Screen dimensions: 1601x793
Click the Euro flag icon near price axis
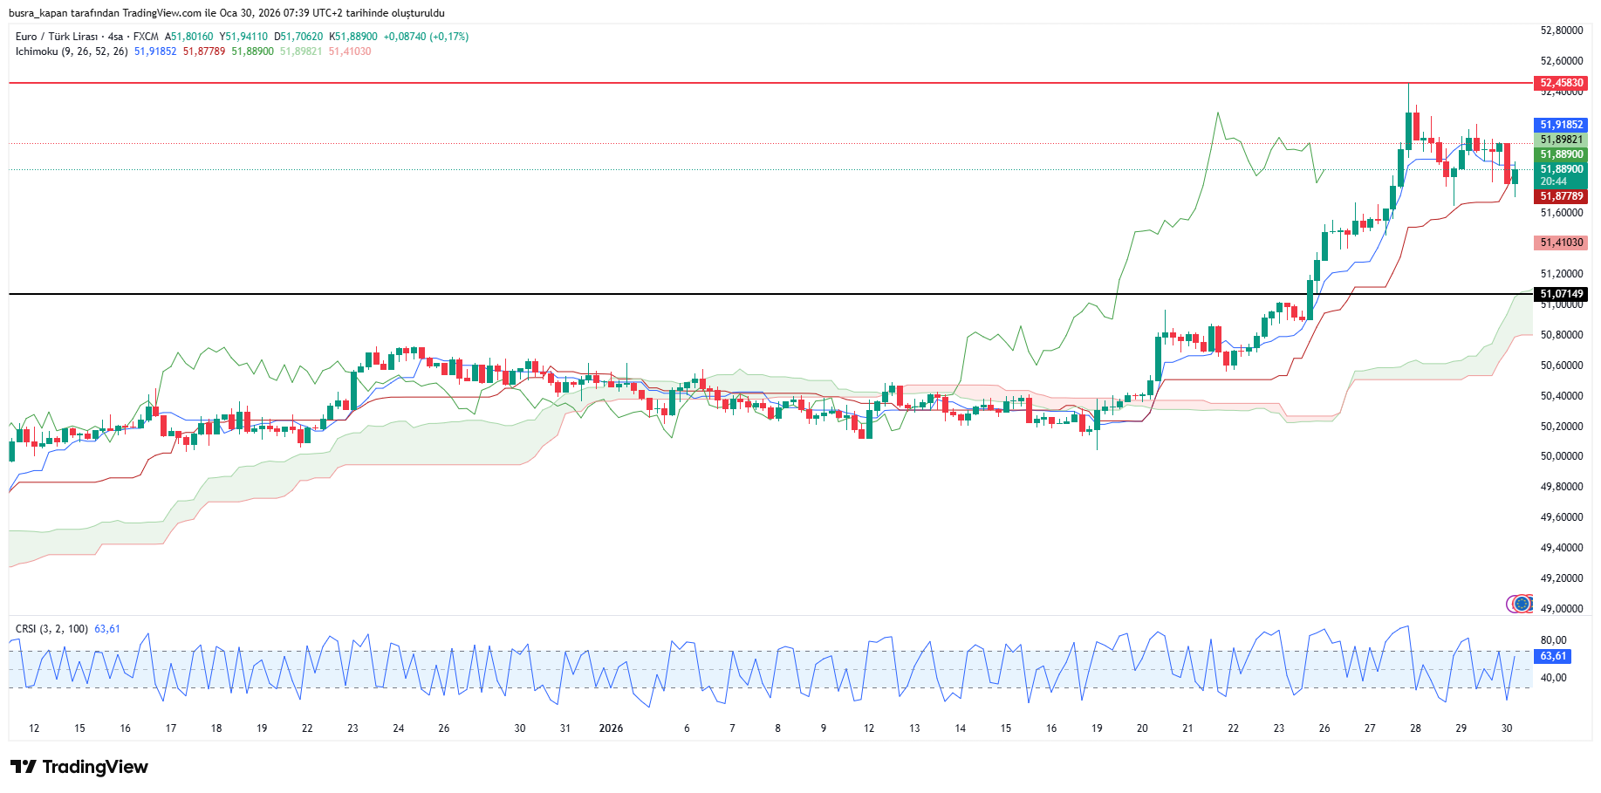click(x=1521, y=604)
